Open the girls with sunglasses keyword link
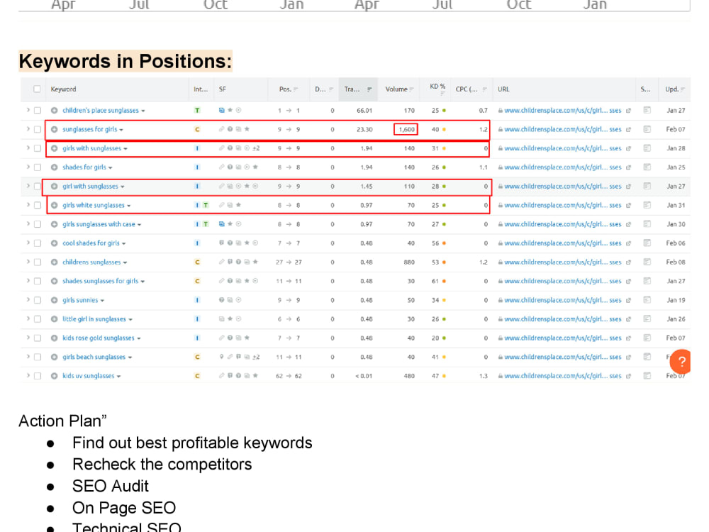Image resolution: width=709 pixels, height=532 pixels. tap(91, 148)
